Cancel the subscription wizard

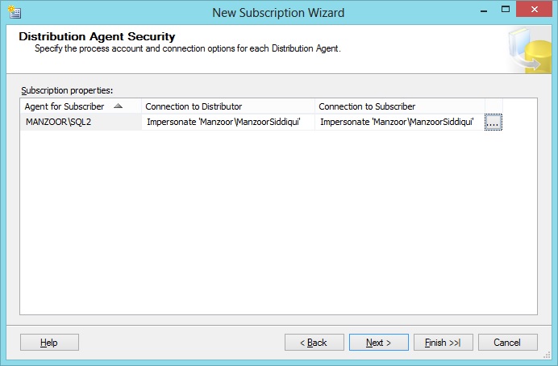tap(508, 343)
